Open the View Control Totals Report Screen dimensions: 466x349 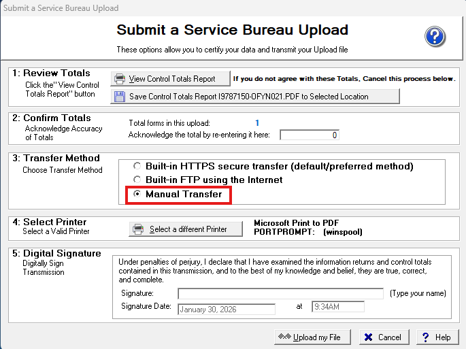(171, 79)
